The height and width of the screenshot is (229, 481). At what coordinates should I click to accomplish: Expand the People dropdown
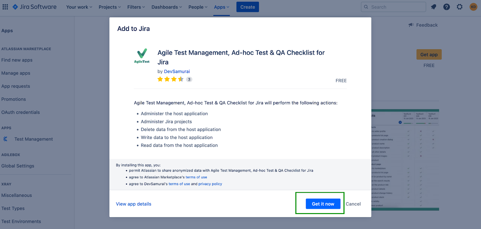(198, 7)
